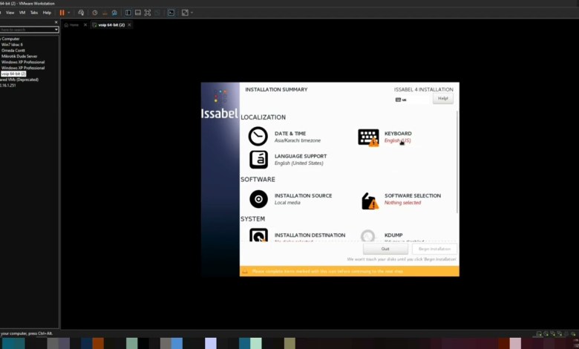Click the 'English (United States)' text

coord(298,163)
